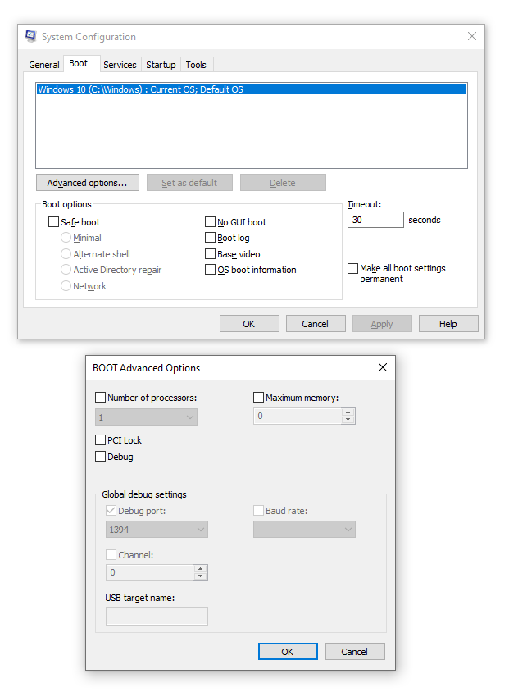
Task: Select the Windows 10 boot entry
Action: tap(251, 89)
